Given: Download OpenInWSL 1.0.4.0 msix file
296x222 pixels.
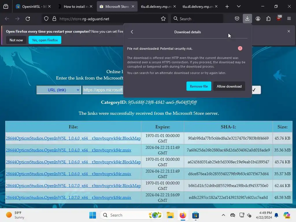Looking at the screenshot, I should click(68, 150).
